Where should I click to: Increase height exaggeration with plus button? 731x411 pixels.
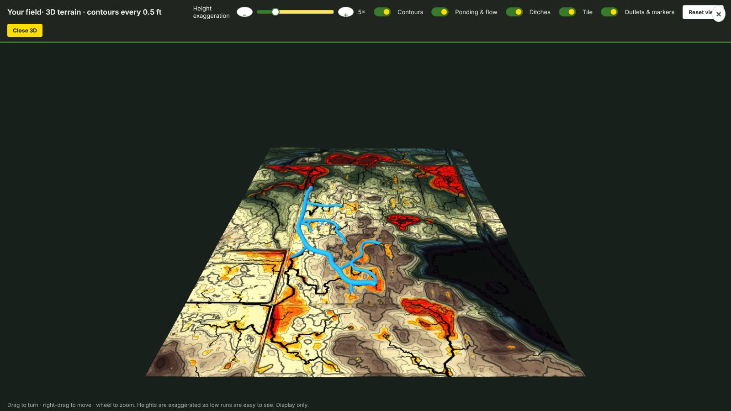[x=346, y=12]
